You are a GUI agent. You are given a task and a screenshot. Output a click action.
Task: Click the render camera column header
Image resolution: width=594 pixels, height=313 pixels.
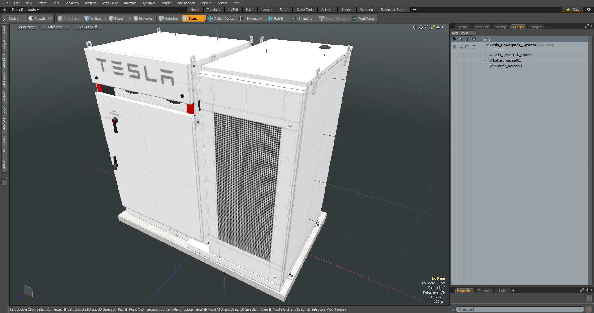pos(461,39)
